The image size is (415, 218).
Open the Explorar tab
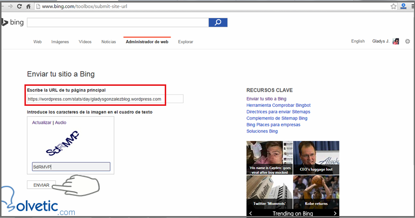pos(186,42)
